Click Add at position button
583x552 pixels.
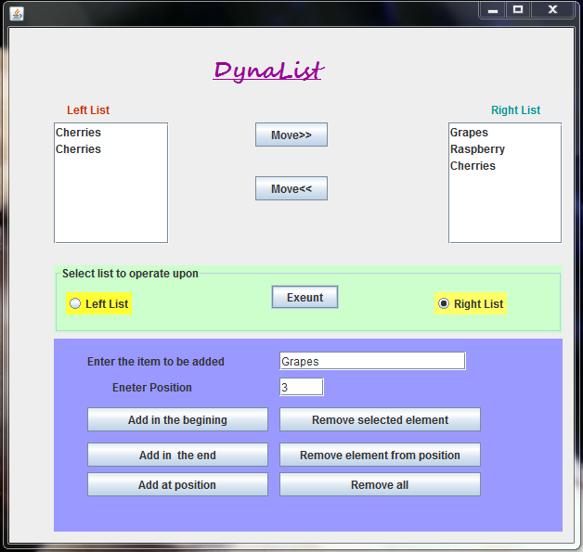pyautogui.click(x=177, y=484)
